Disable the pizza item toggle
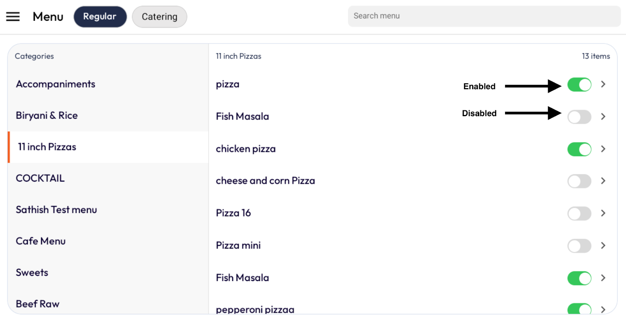 coord(579,85)
